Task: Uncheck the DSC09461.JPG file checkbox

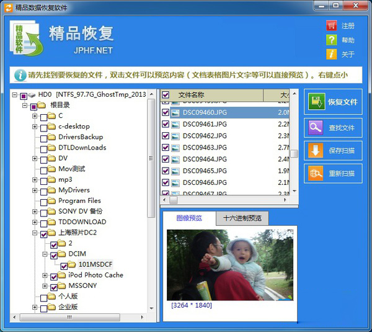Action: 166,124
